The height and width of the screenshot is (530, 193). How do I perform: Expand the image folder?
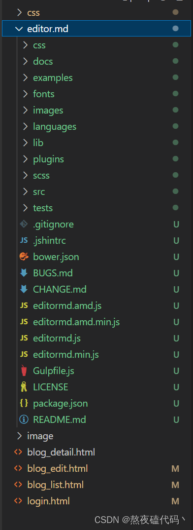pos(19,436)
